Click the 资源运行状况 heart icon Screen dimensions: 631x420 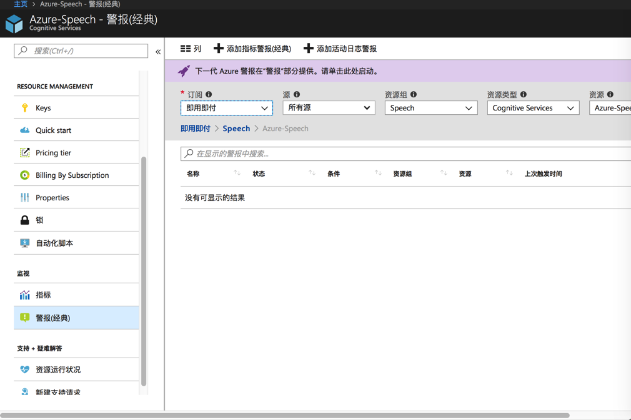[24, 369]
